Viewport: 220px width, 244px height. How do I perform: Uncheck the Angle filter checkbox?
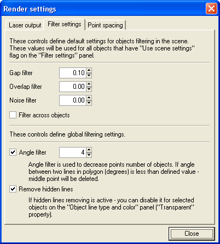click(13, 152)
